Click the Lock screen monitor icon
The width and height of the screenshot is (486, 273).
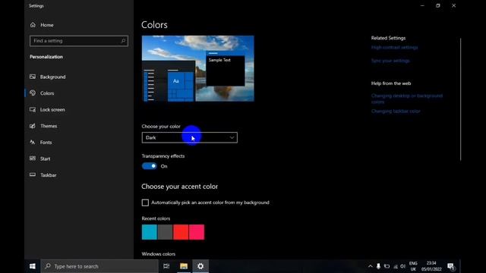(33, 109)
